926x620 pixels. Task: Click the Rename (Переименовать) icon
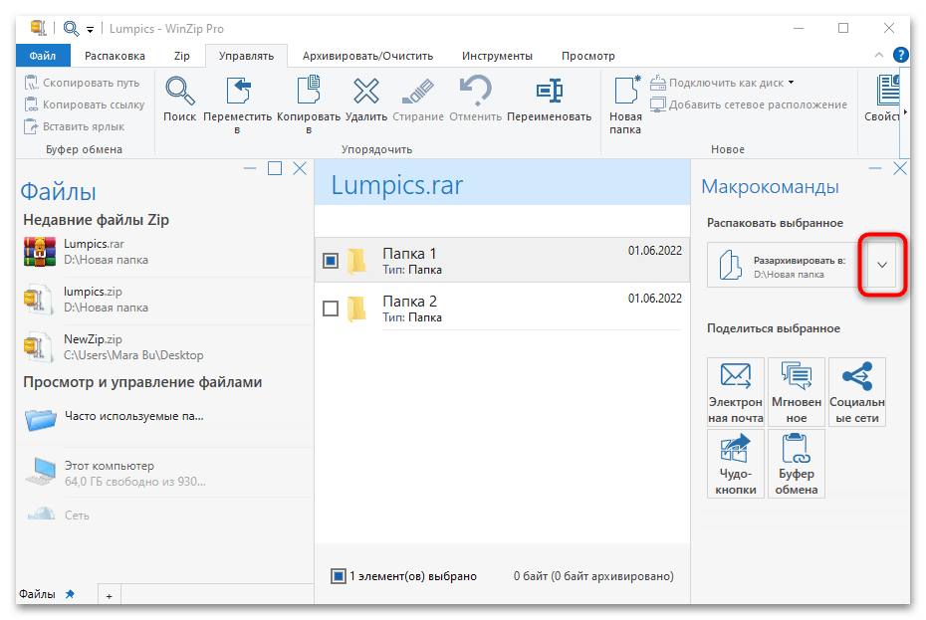pos(549,93)
